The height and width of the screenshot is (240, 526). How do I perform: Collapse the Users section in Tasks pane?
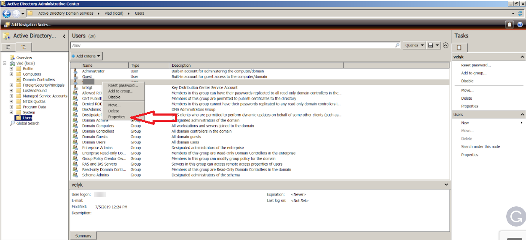click(523, 115)
